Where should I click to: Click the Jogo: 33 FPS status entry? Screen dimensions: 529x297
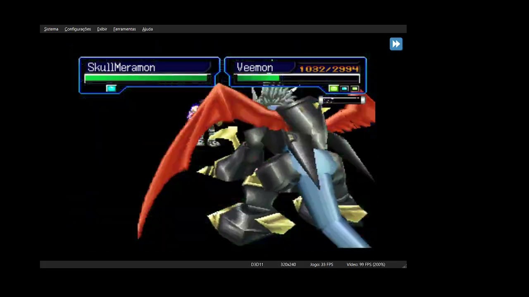[x=322, y=264]
